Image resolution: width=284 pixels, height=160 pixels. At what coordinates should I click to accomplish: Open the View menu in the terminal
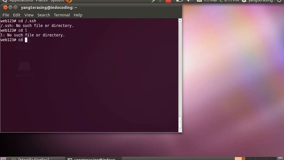click(x=29, y=15)
